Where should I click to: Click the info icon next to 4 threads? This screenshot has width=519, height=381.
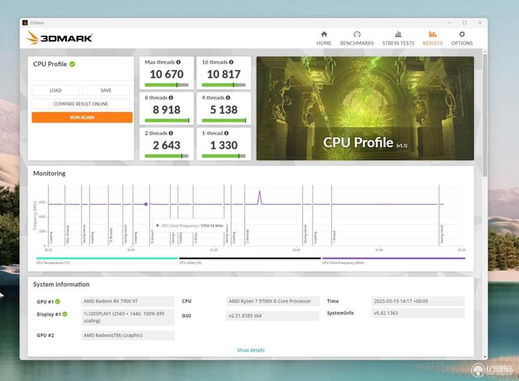(228, 97)
